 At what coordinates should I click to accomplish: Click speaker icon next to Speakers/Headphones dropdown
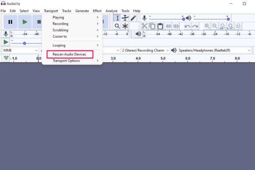[x=174, y=50]
